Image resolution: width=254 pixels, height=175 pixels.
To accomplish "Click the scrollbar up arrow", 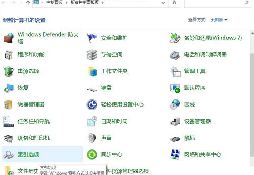I will point(252,34).
